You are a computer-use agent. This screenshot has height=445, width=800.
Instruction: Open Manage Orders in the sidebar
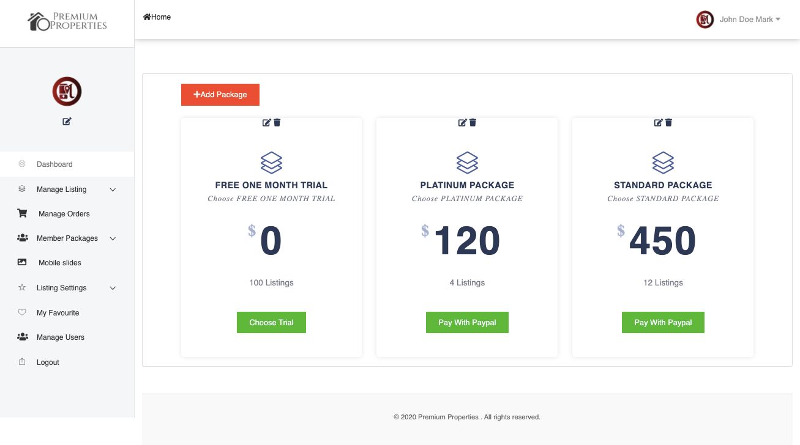click(64, 214)
